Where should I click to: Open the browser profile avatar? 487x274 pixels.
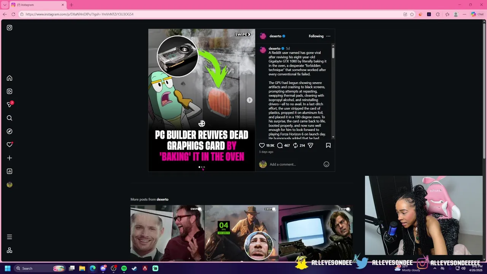(456, 14)
